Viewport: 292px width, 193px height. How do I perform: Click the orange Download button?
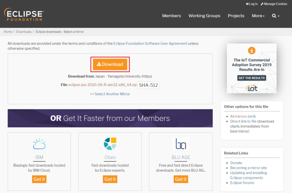[110, 64]
